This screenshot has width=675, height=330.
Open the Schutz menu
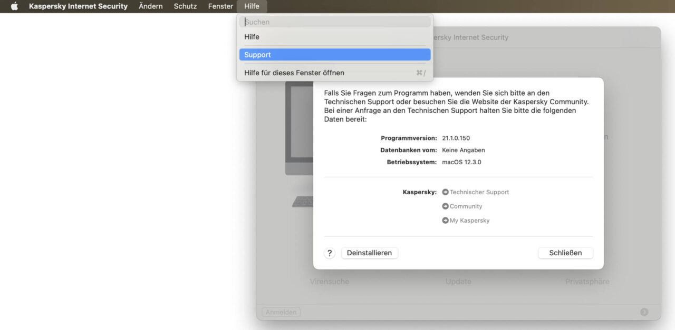(185, 6)
